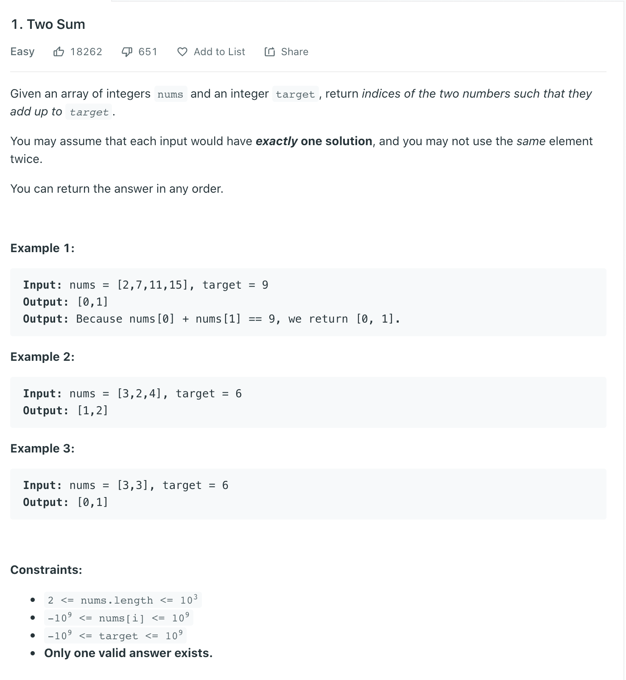Click the heart icon beside Add to List

click(182, 52)
